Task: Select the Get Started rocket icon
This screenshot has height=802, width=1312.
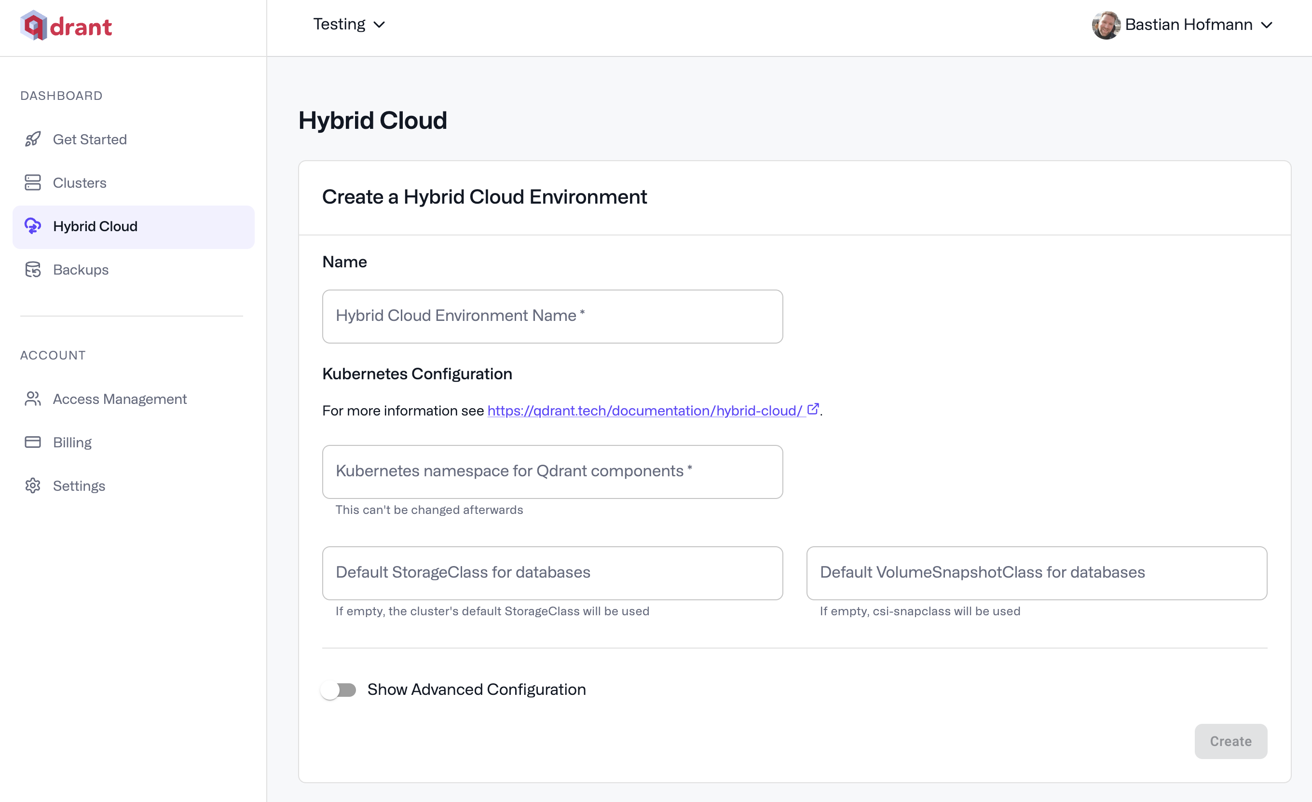Action: (33, 139)
